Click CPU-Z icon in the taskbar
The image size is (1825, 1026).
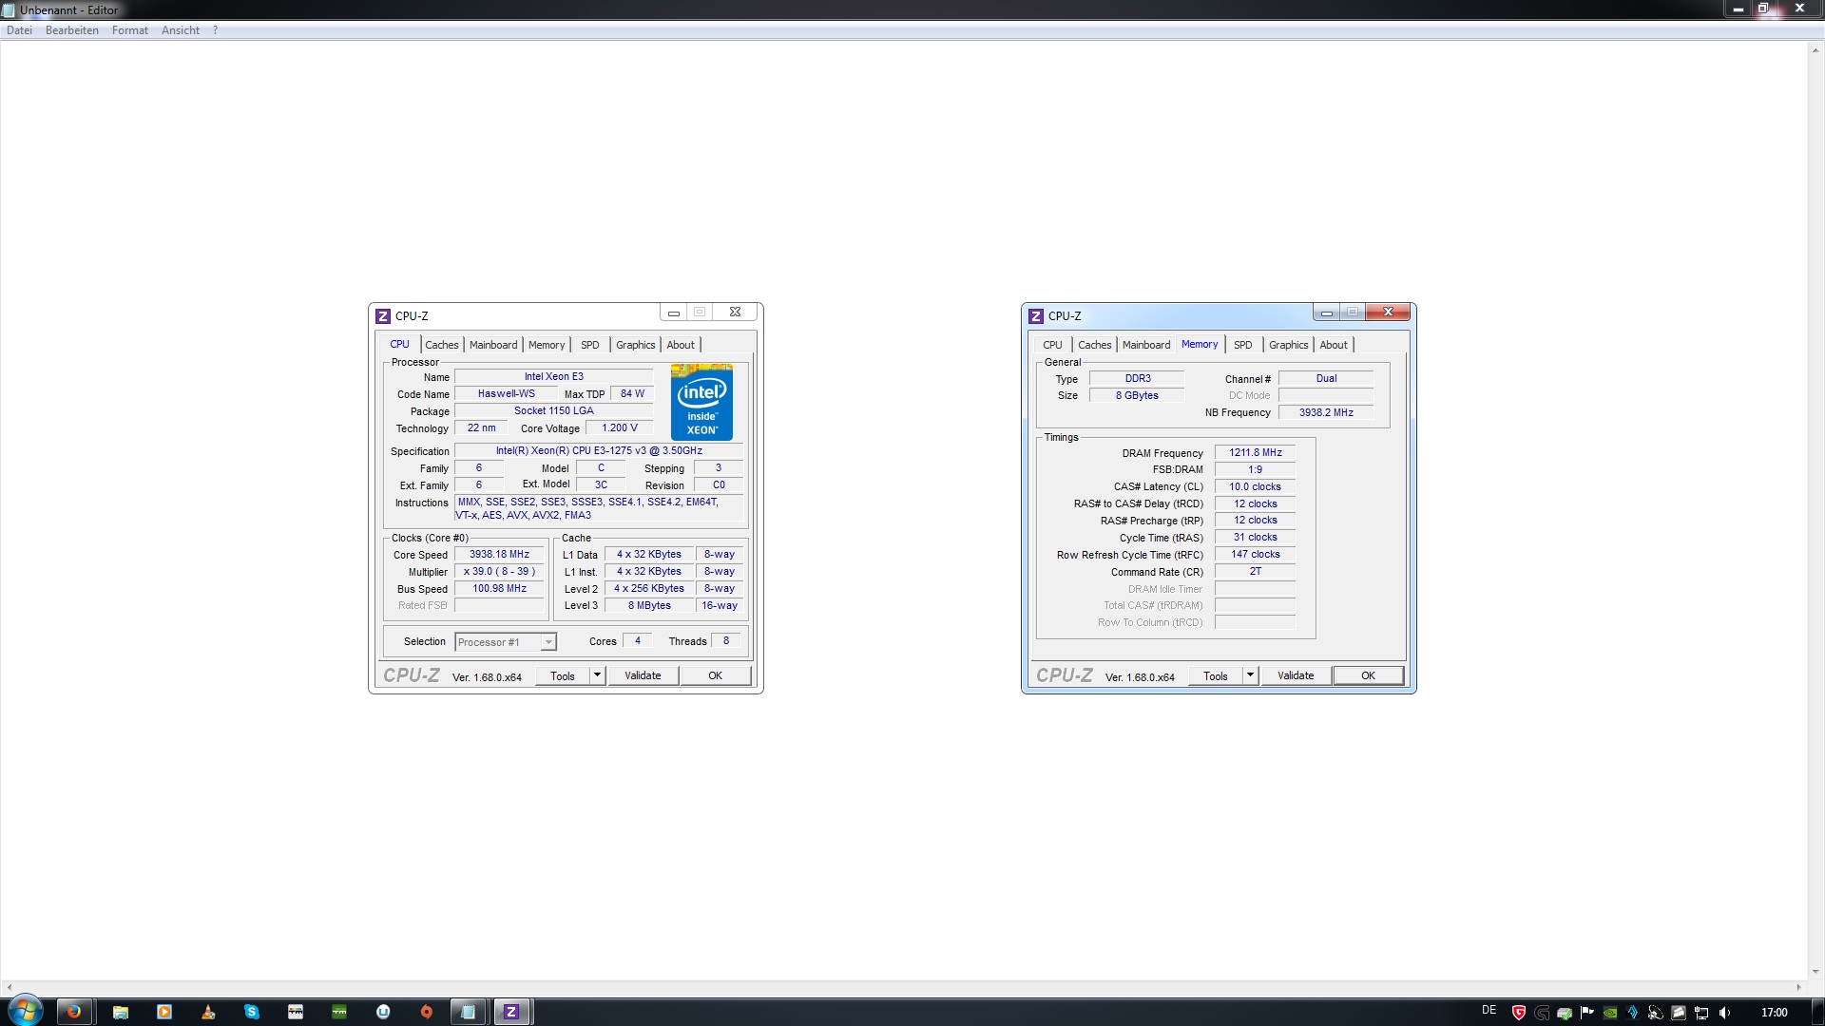coord(511,1012)
